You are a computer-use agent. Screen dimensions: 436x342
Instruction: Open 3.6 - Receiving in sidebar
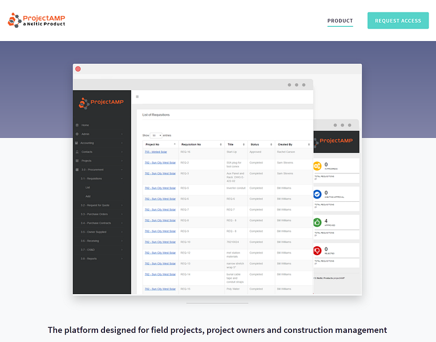click(x=90, y=241)
